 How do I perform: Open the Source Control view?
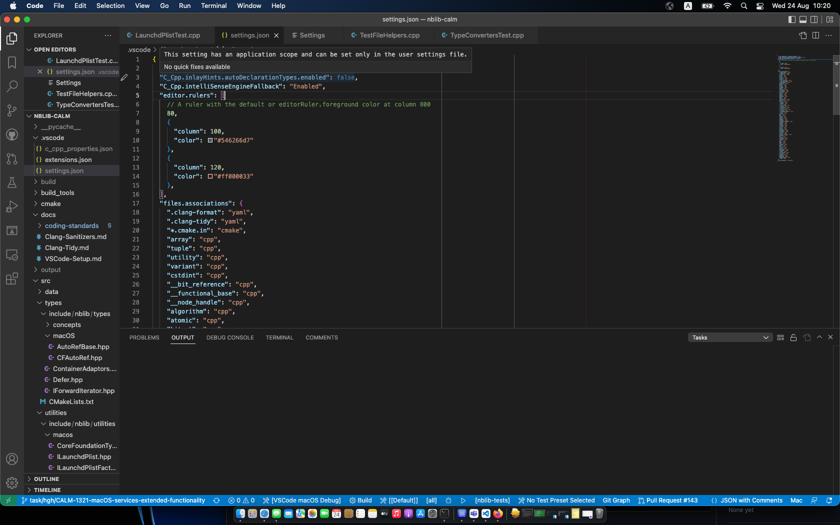(12, 110)
